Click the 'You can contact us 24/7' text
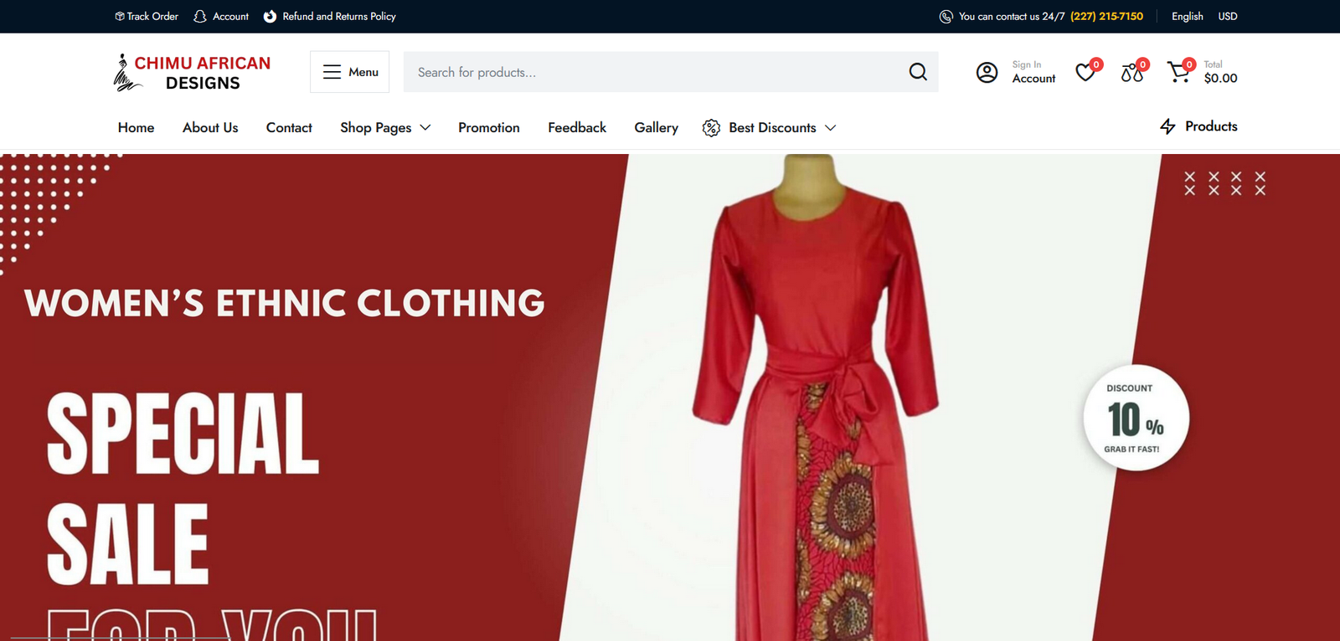The width and height of the screenshot is (1340, 641). point(1012,17)
